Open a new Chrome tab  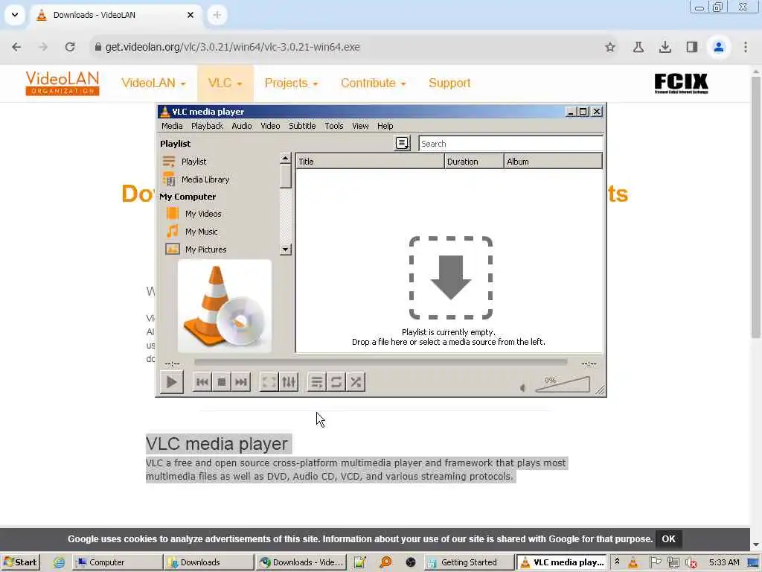click(x=217, y=15)
